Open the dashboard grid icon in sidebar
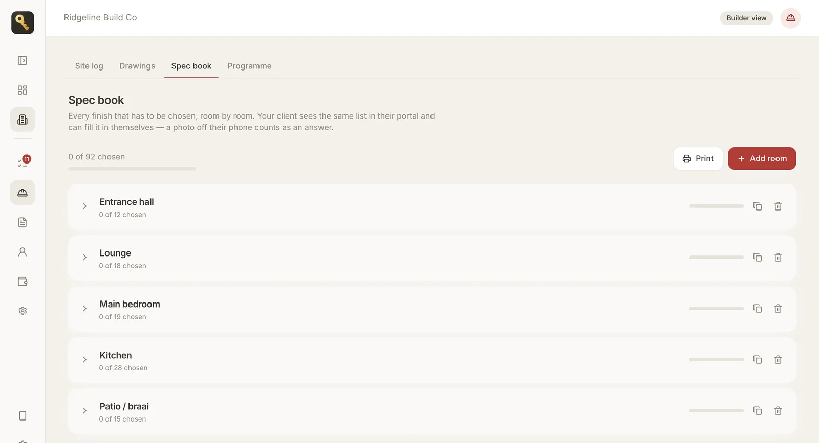Image resolution: width=819 pixels, height=443 pixels. [x=23, y=90]
